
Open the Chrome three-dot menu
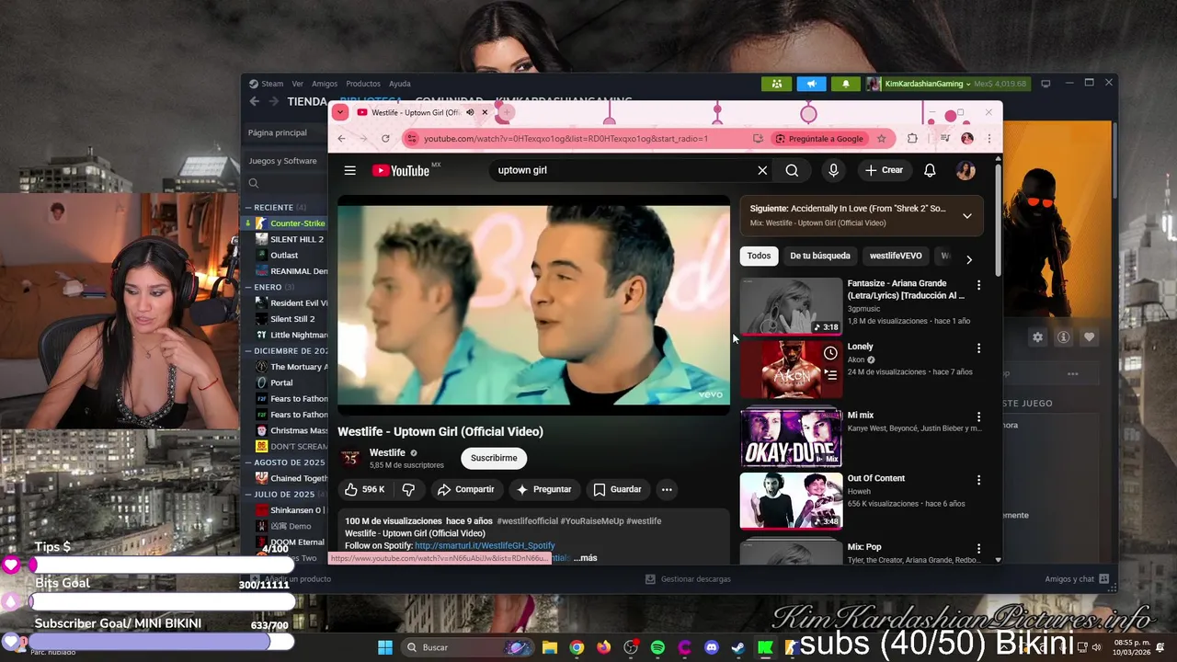click(x=988, y=139)
